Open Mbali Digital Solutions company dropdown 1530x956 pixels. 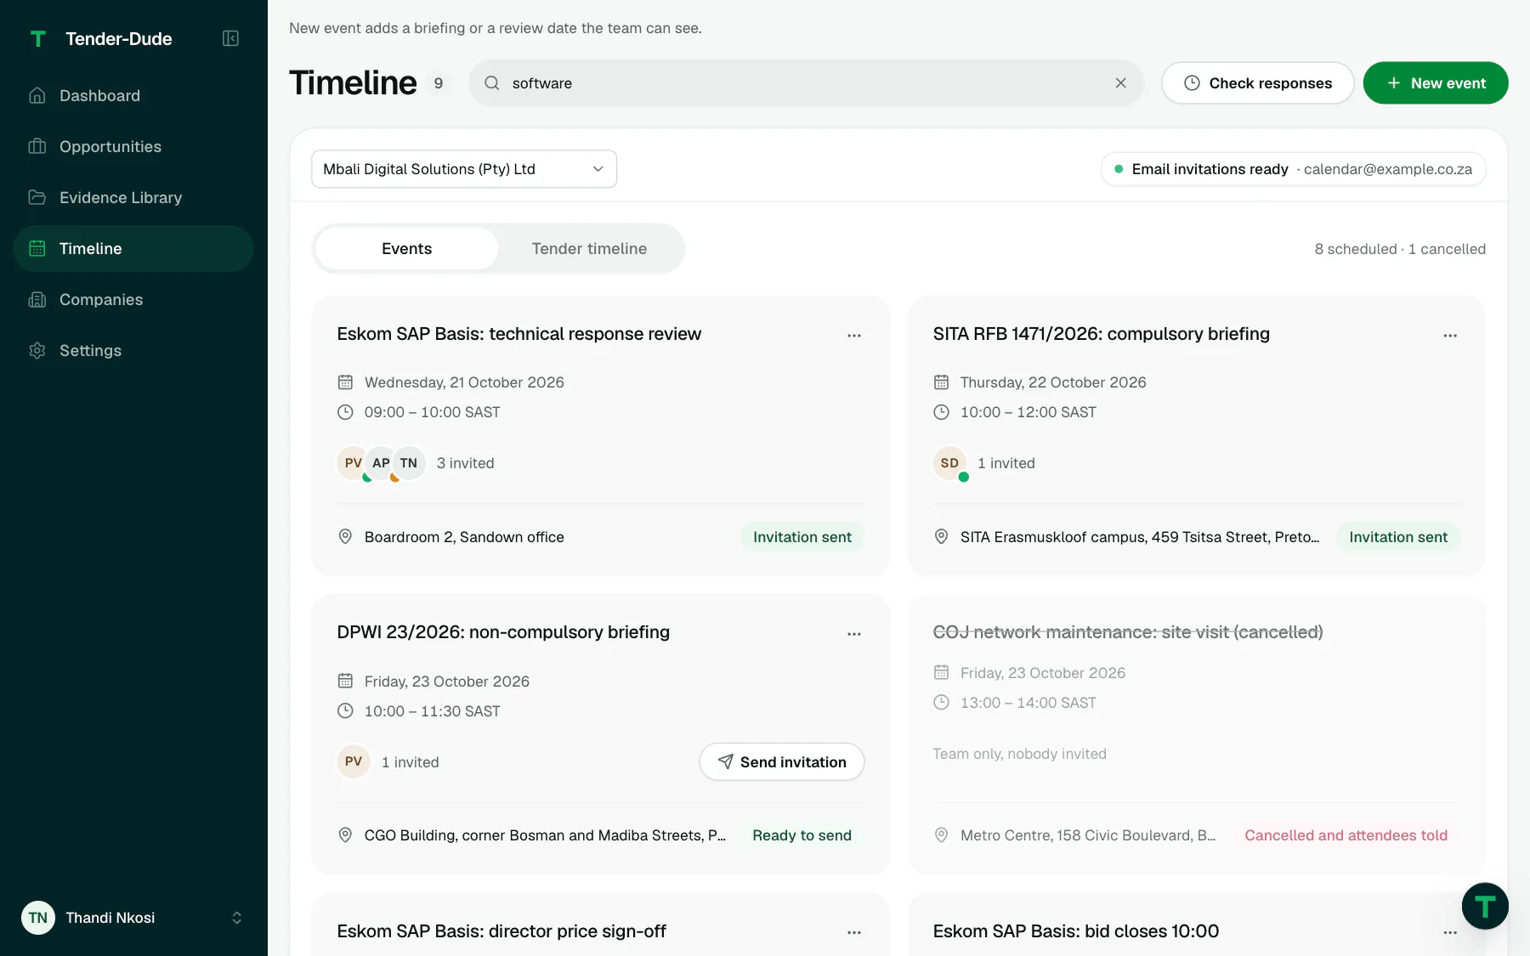(x=464, y=168)
